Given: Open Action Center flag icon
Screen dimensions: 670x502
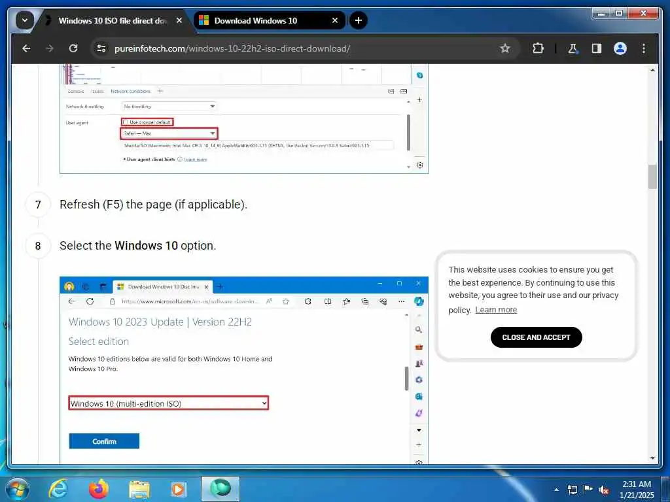Looking at the screenshot, I should tap(588, 489).
